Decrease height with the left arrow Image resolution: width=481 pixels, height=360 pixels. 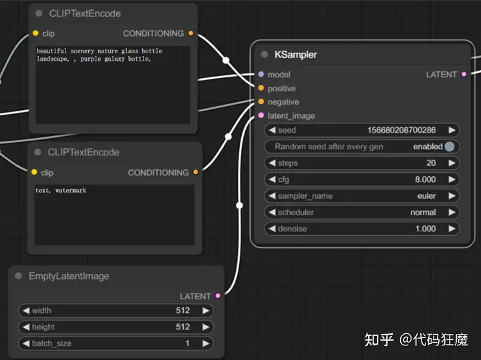[x=26, y=327]
